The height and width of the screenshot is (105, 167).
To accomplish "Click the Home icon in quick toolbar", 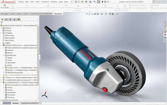I will (x=76, y=2).
